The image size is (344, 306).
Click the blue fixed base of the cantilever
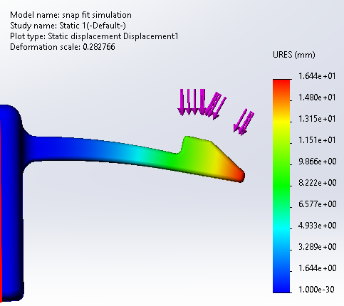pos(12,203)
